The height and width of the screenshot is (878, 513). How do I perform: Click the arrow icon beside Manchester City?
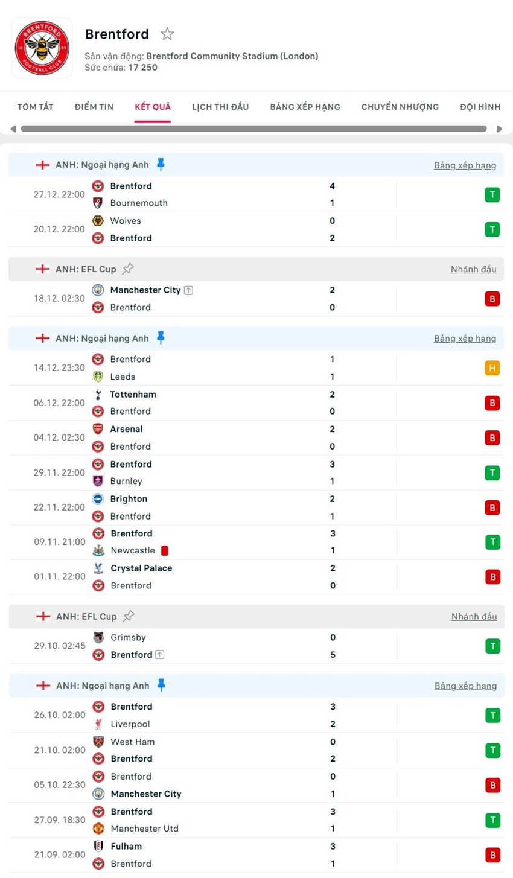pos(188,290)
